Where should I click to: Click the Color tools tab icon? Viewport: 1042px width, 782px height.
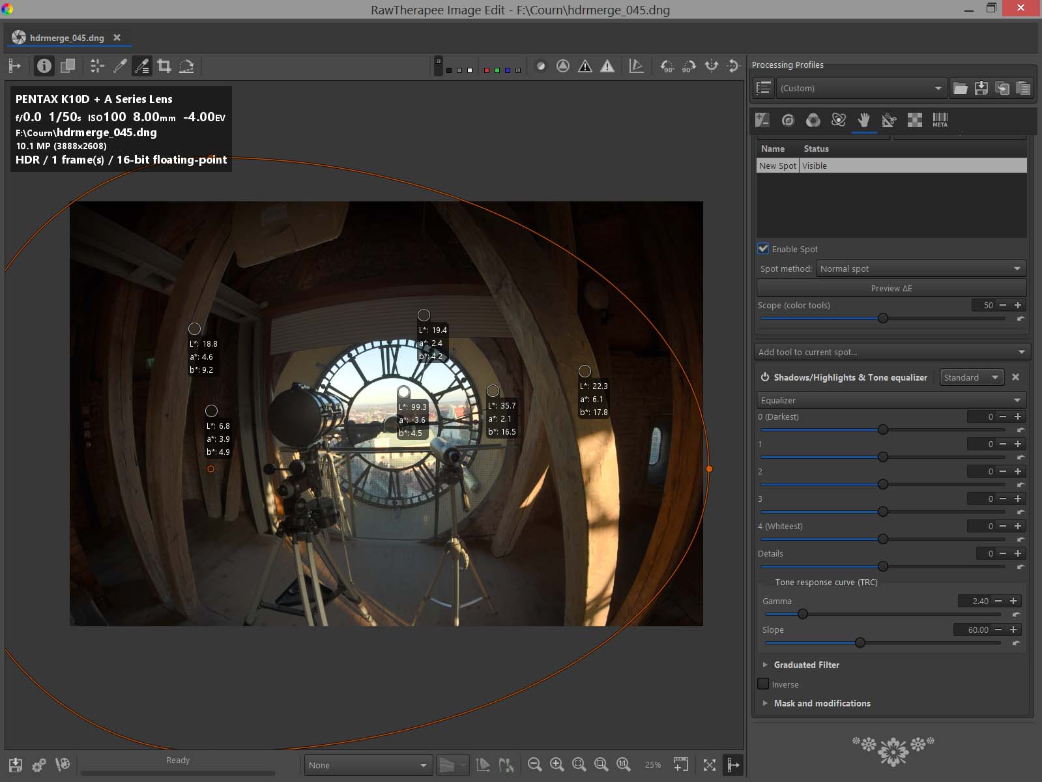pos(813,120)
